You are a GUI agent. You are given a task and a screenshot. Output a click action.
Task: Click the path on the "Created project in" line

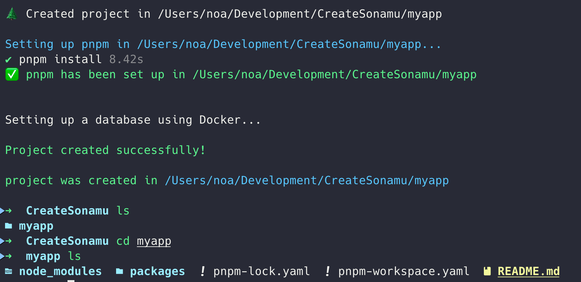(300, 14)
